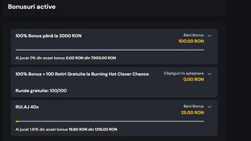The height and width of the screenshot is (141, 251).
Task: Click the orange filled start of RULAJ progress
Action: pos(17,121)
